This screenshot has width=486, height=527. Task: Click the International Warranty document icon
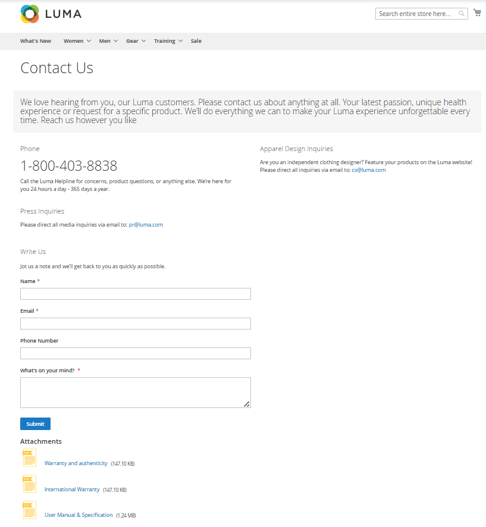coord(29,484)
